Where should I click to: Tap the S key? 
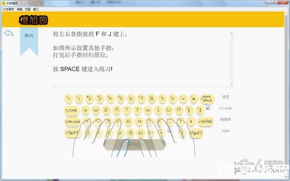click(97, 122)
